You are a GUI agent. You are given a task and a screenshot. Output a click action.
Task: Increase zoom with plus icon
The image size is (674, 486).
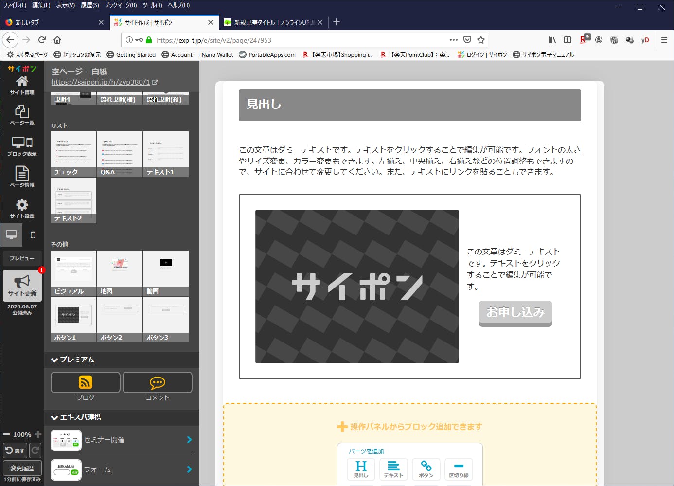coord(38,434)
